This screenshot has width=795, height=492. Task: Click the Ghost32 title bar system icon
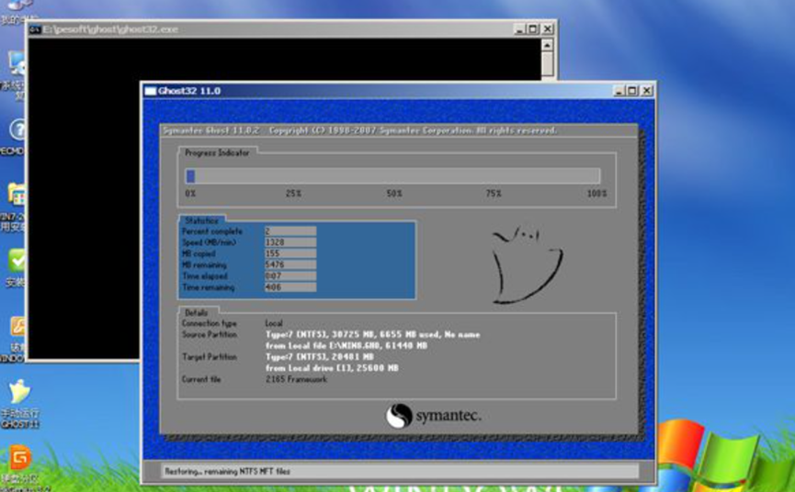(x=151, y=91)
